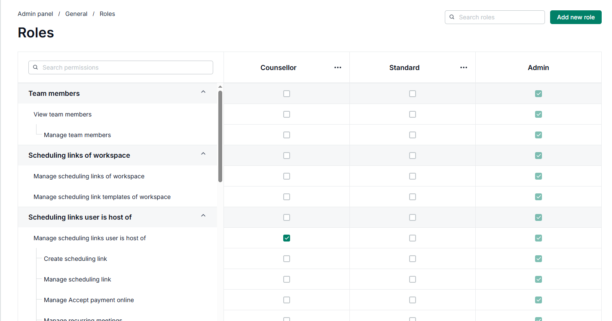Collapse Scheduling links of workspace section

pos(203,154)
